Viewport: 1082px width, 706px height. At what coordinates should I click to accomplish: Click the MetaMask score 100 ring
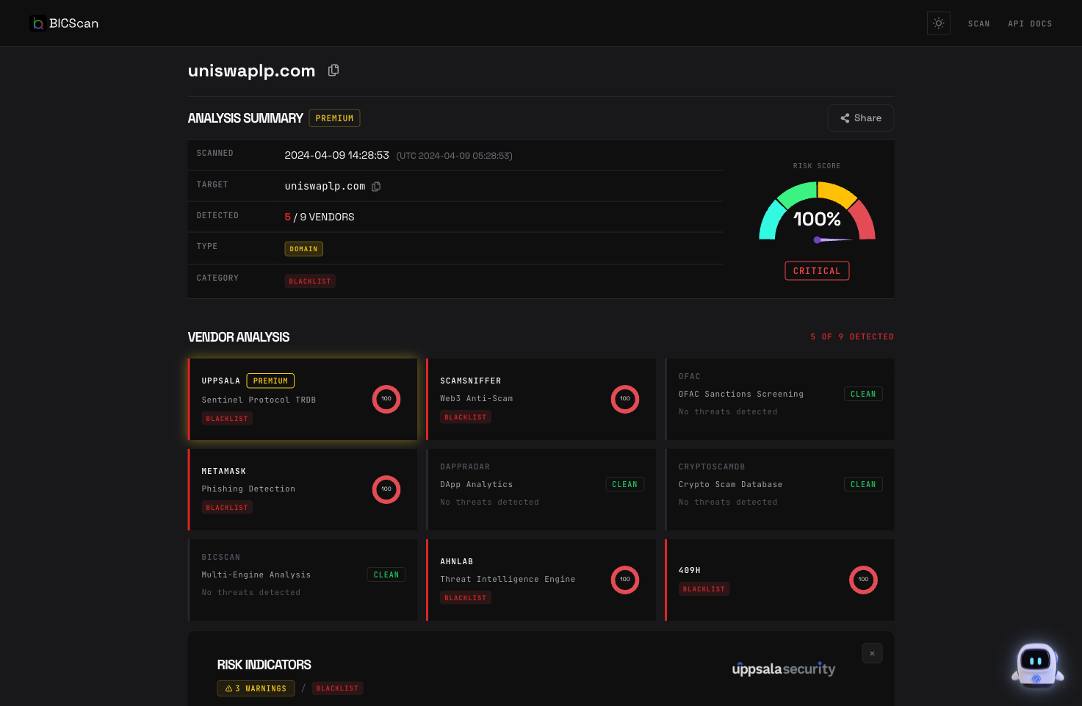click(x=386, y=489)
